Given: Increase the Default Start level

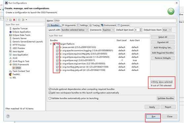Looking at the screenshot, I should point(141,29).
